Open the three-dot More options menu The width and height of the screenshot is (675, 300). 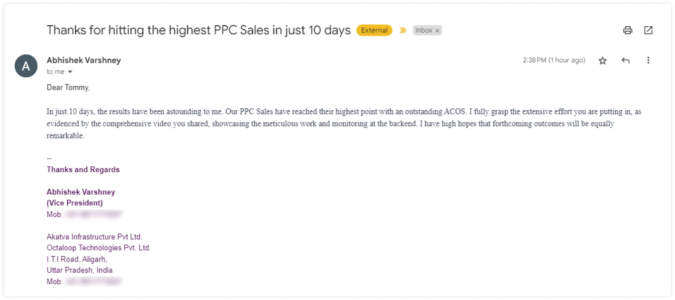(x=648, y=61)
